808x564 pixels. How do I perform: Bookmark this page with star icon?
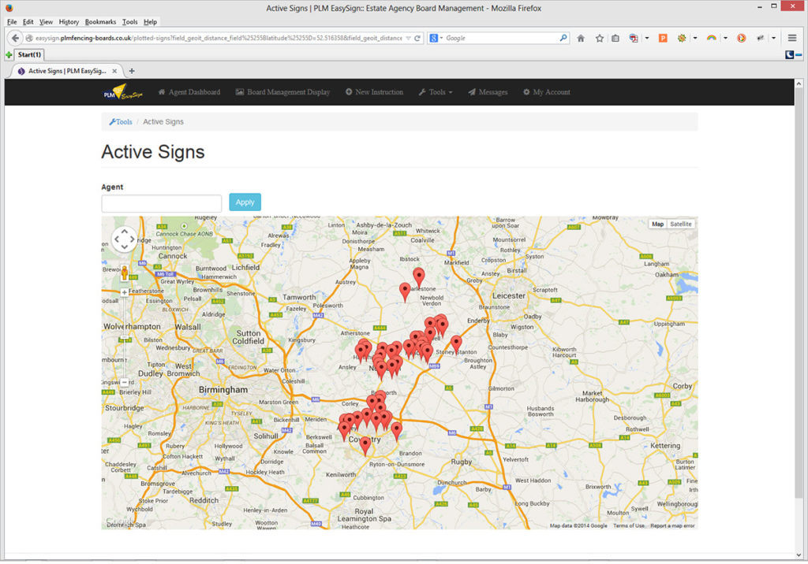pos(600,38)
